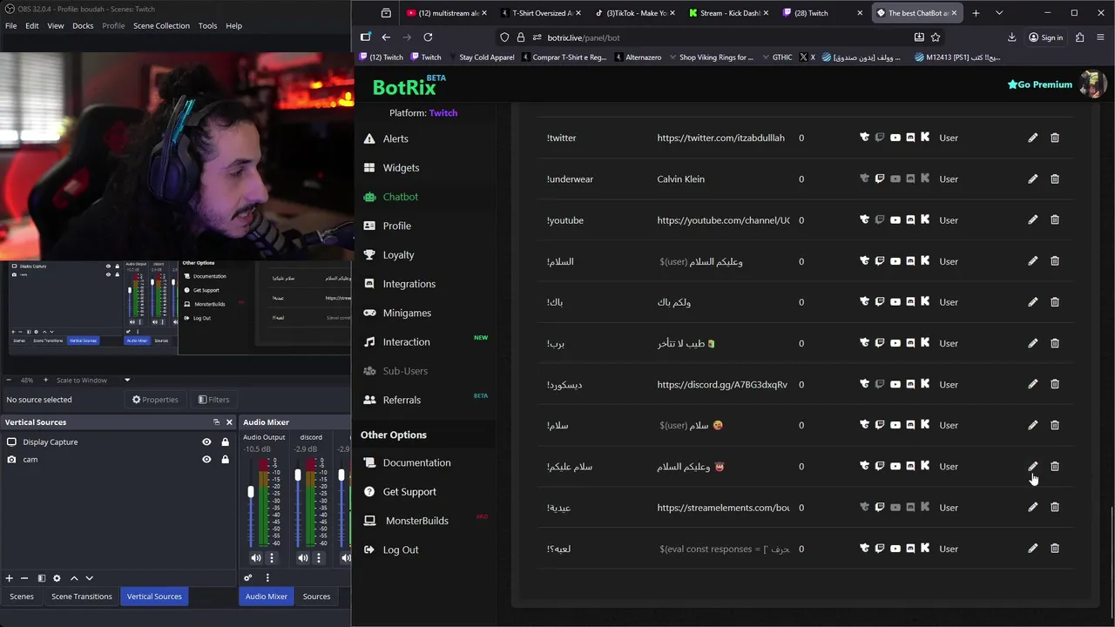Image resolution: width=1115 pixels, height=627 pixels.
Task: Edit the !youtube command
Action: pos(1032,219)
